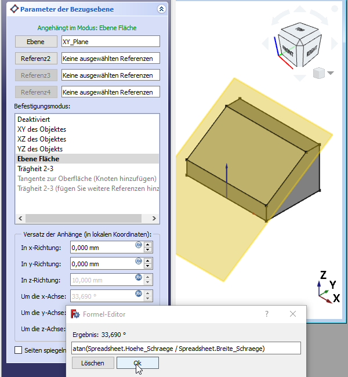Screen dimensions: 348x377
Task: Select 'XY des Objektes' attachment mode
Action: point(42,129)
